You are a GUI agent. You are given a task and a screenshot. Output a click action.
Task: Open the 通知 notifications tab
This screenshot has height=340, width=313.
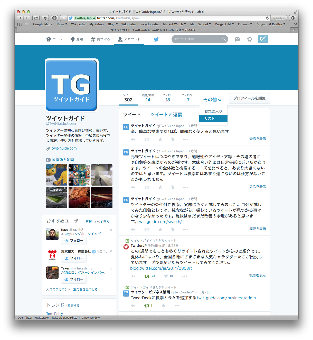[77, 39]
